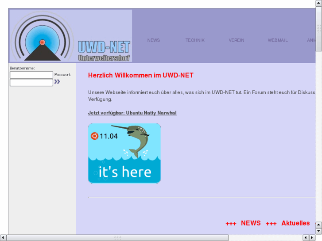This screenshot has width=322, height=241.
Task: Click the Herzlich Willkommen im UWD-NET heading
Action: 141,75
